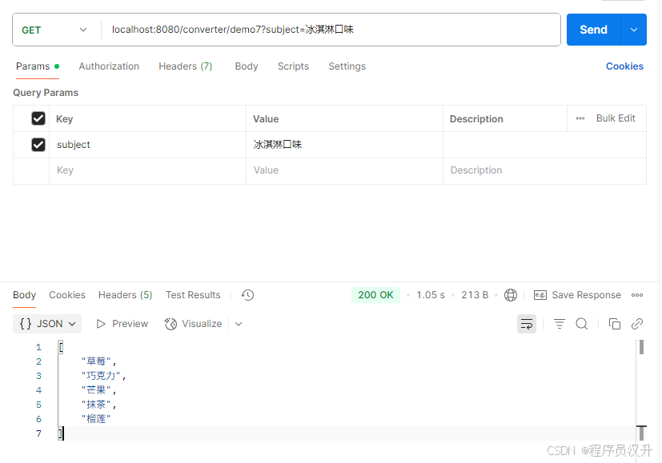
Task: Click line number 1 in the gutter
Action: tap(38, 348)
